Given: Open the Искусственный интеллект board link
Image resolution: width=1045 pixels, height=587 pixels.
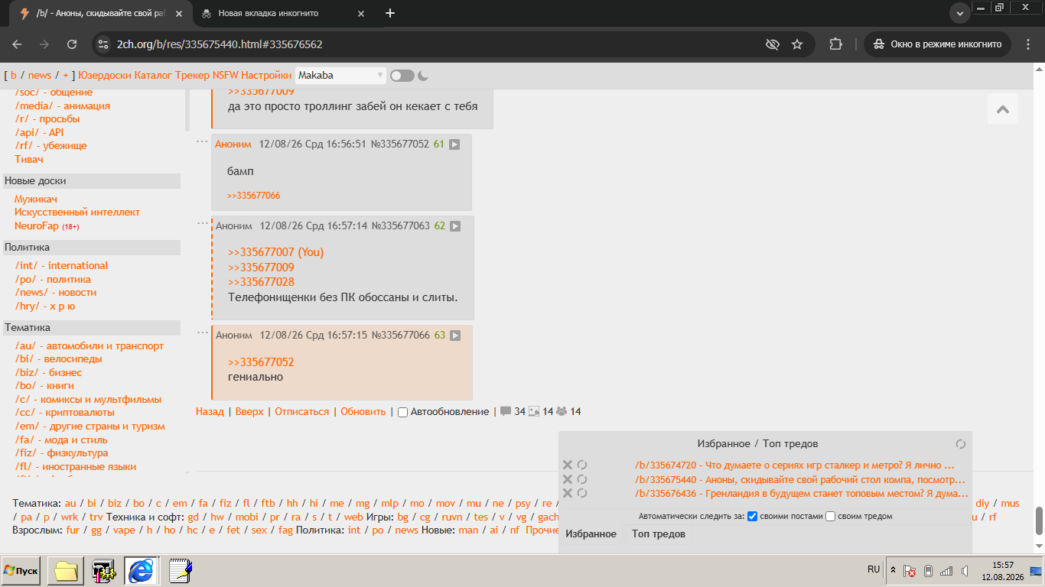Looking at the screenshot, I should point(77,212).
